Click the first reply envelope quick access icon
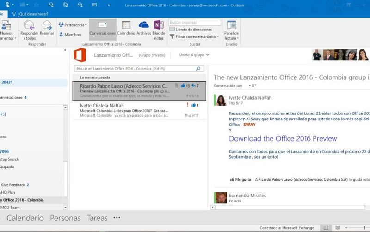The height and width of the screenshot is (232, 370). click(x=51, y=5)
